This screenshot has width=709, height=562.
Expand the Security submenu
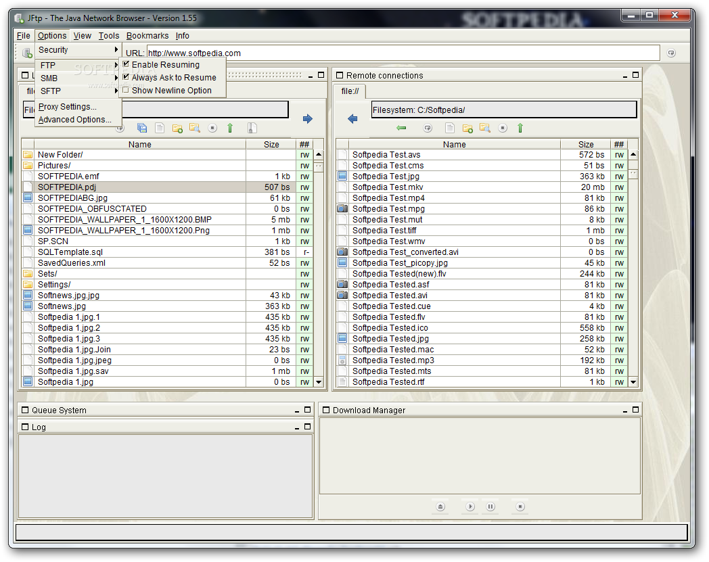pos(78,50)
